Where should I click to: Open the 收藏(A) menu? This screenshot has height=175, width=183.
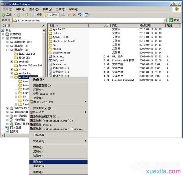[47, 9]
